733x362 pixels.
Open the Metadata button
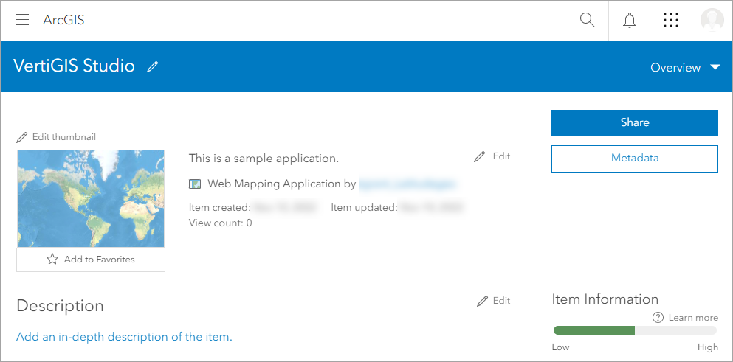click(x=634, y=159)
